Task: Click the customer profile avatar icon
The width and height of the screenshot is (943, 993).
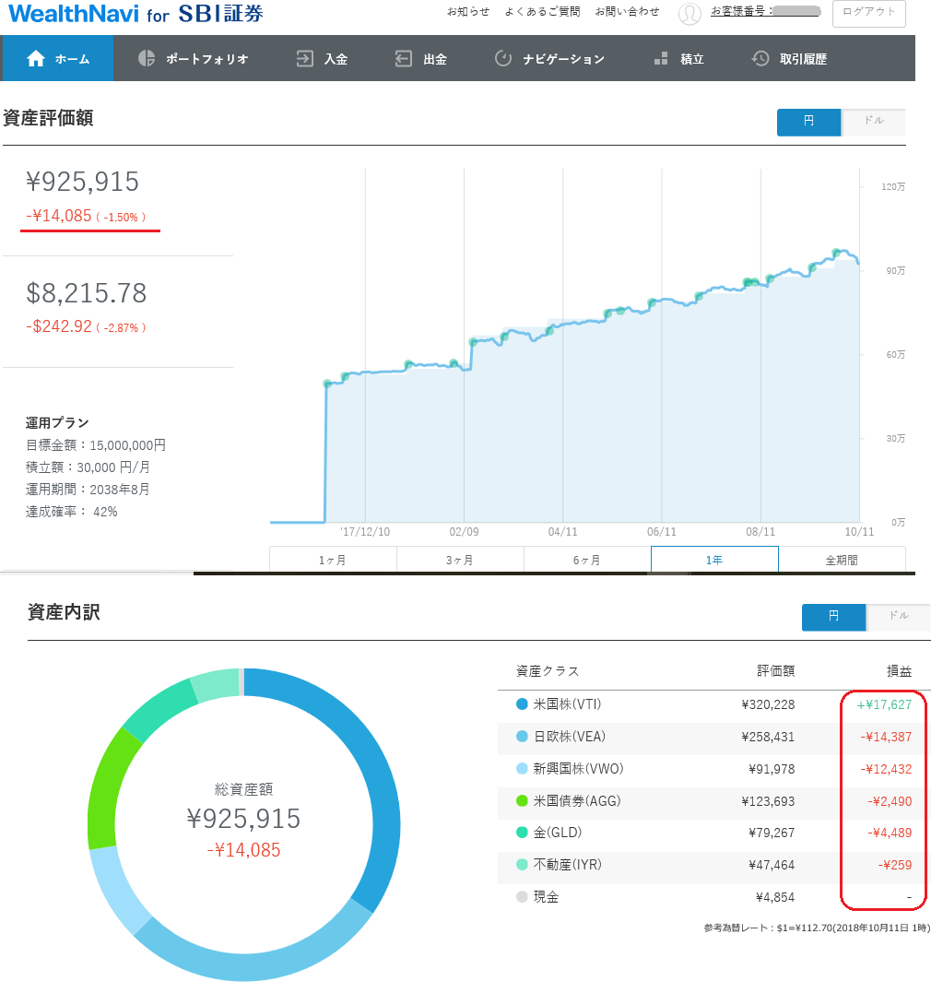Action: tap(690, 13)
